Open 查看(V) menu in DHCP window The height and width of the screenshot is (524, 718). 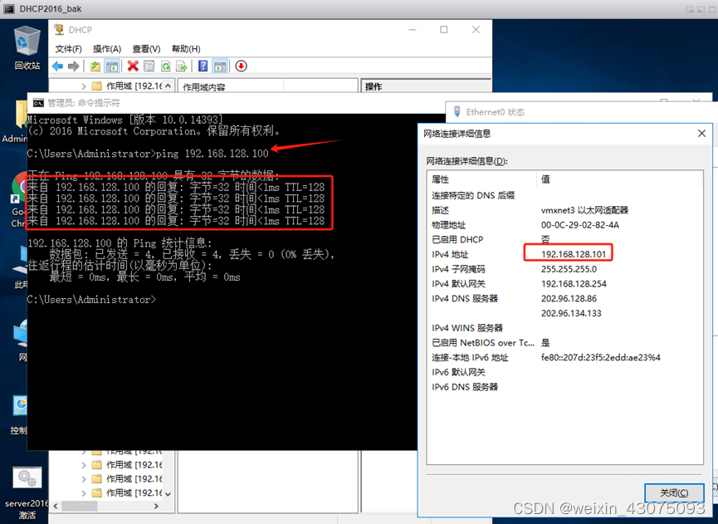click(146, 49)
